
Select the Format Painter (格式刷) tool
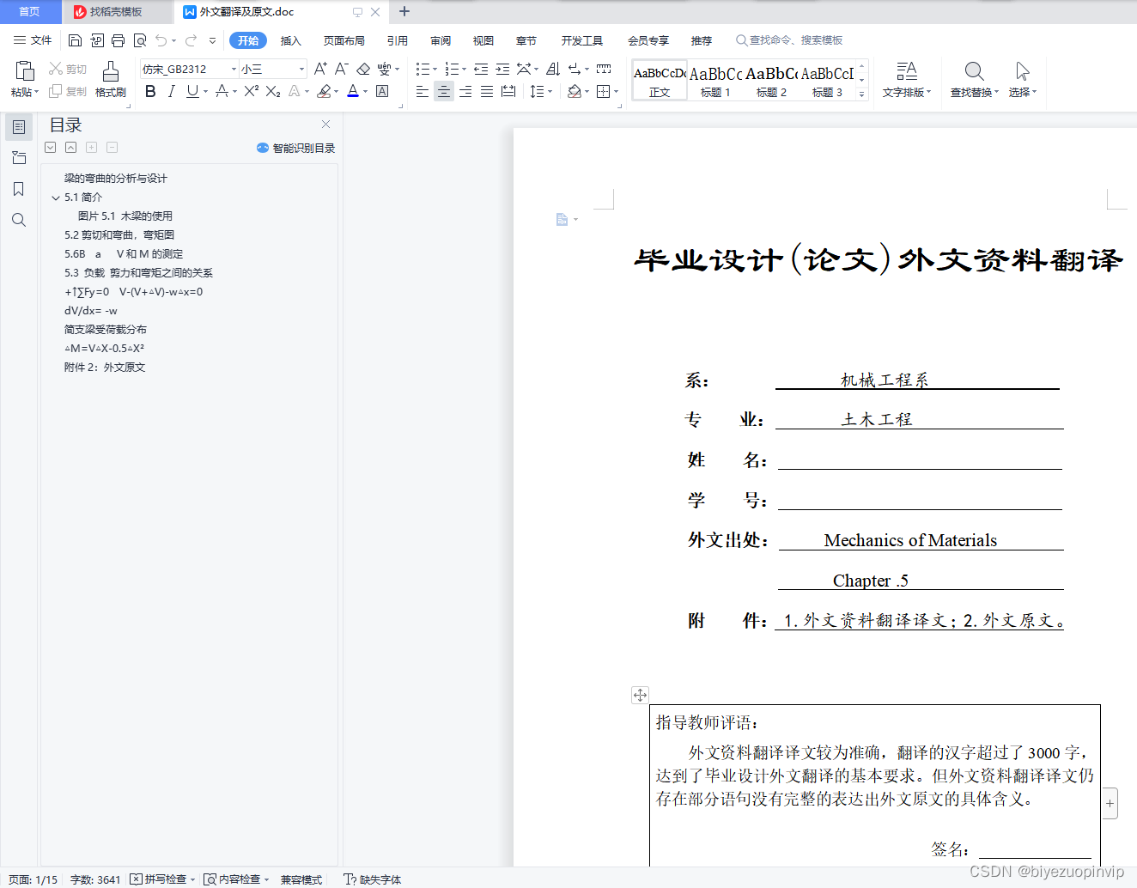(x=110, y=78)
